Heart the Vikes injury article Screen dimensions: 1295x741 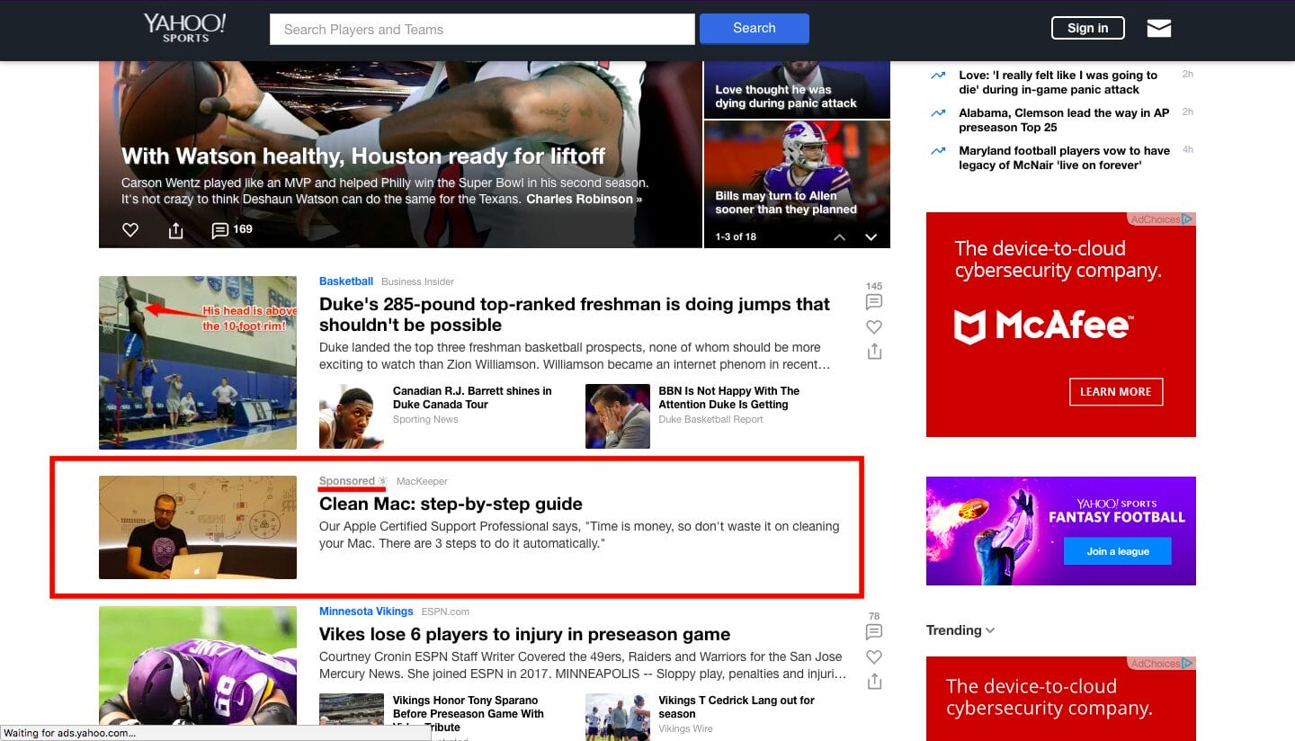pos(873,656)
